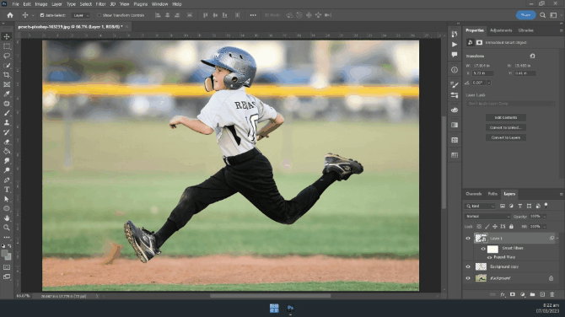Image resolution: width=565 pixels, height=317 pixels.
Task: Select the Zoom tool in toolbar
Action: coord(7,228)
